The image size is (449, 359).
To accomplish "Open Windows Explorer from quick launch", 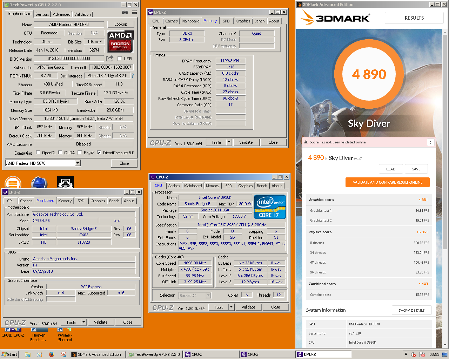I will point(27,354).
